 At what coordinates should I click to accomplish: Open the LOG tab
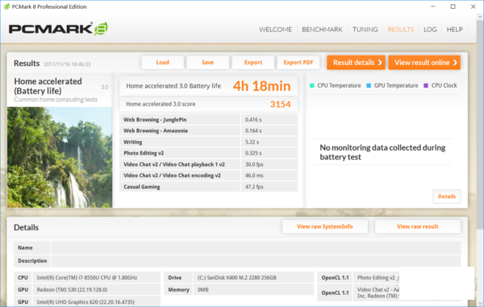pos(430,29)
